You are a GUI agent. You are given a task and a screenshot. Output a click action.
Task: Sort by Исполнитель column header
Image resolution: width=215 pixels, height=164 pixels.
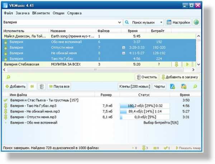[25, 31]
